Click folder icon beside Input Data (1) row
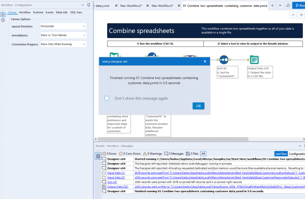The width and height of the screenshot is (305, 199). pos(104,173)
